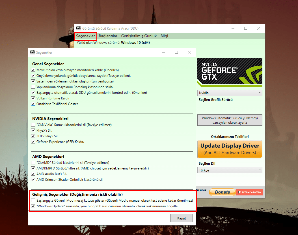Image resolution: width=298 pixels, height=235 pixels.
Task: Toggle 'Geforce Experience (GFE) Kaldır' checkbox
Action: pyautogui.click(x=33, y=142)
